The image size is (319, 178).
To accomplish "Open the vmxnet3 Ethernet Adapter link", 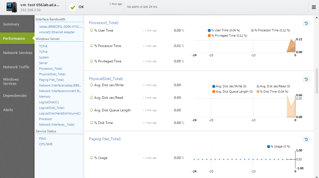I will [57, 32].
